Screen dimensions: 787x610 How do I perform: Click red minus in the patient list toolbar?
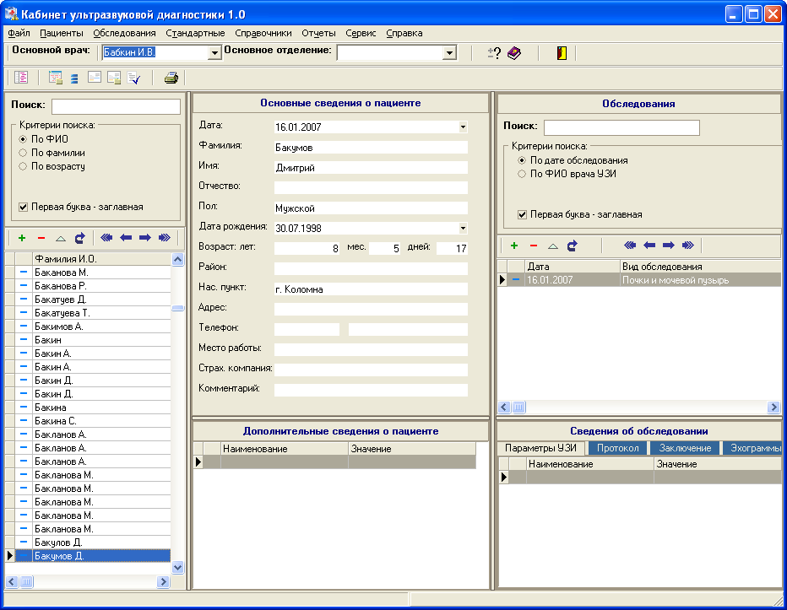coord(41,238)
